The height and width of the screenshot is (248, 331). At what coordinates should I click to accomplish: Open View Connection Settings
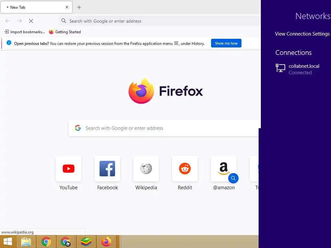[x=302, y=34]
